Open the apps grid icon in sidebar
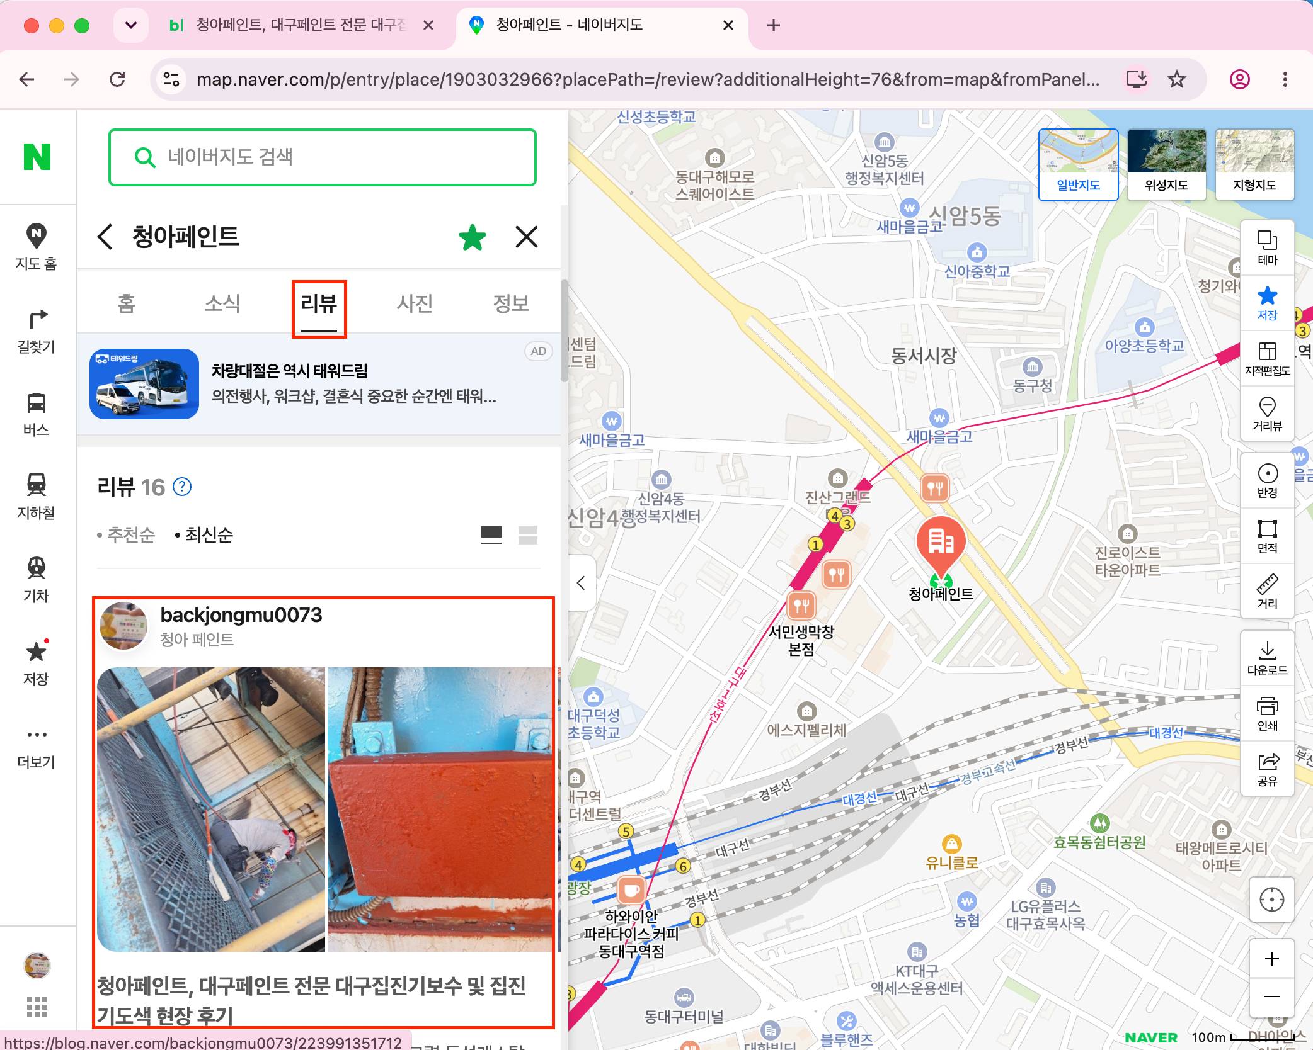The image size is (1313, 1050). tap(37, 1007)
